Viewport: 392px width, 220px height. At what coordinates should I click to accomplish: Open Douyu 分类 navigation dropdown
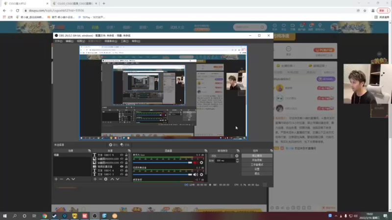[x=110, y=27]
